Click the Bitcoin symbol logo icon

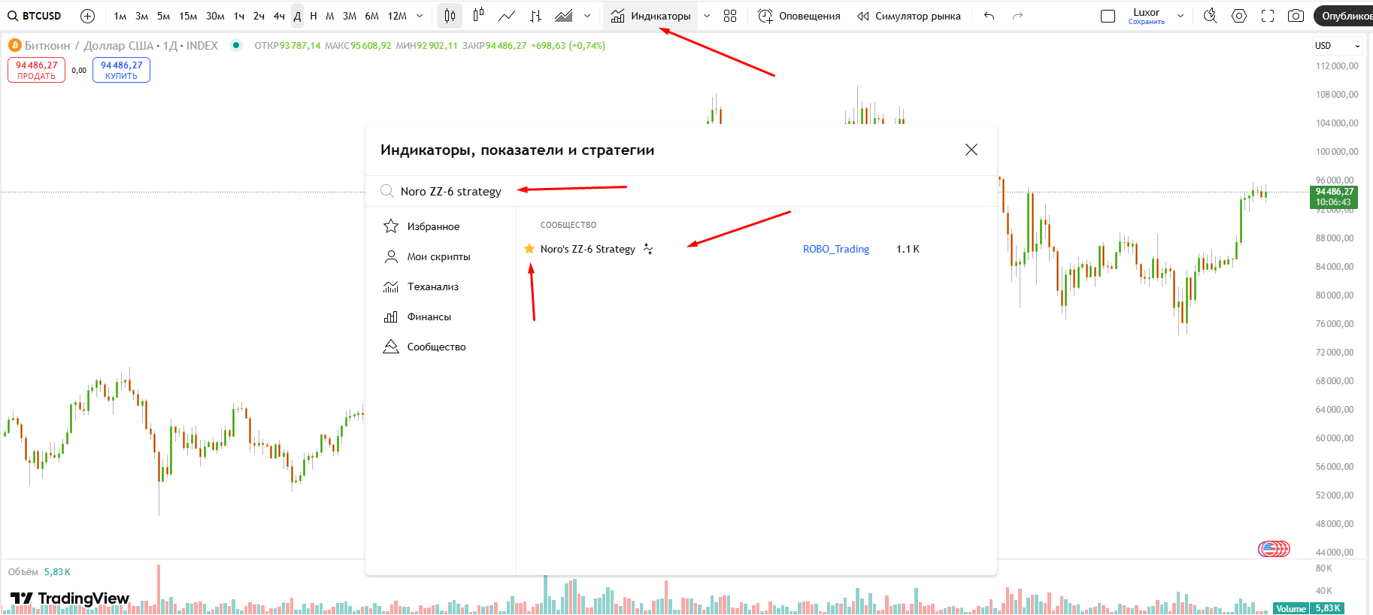point(15,45)
